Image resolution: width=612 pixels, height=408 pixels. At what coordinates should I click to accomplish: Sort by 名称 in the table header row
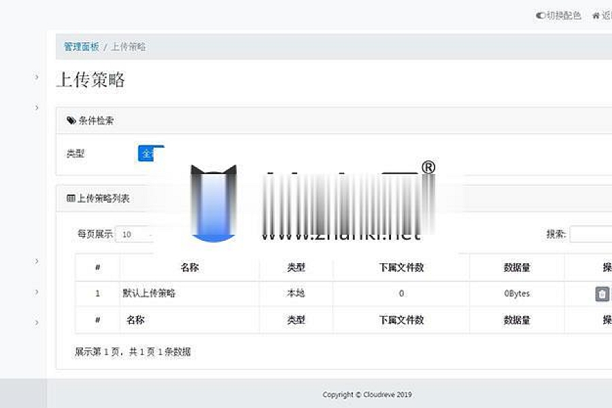point(190,268)
